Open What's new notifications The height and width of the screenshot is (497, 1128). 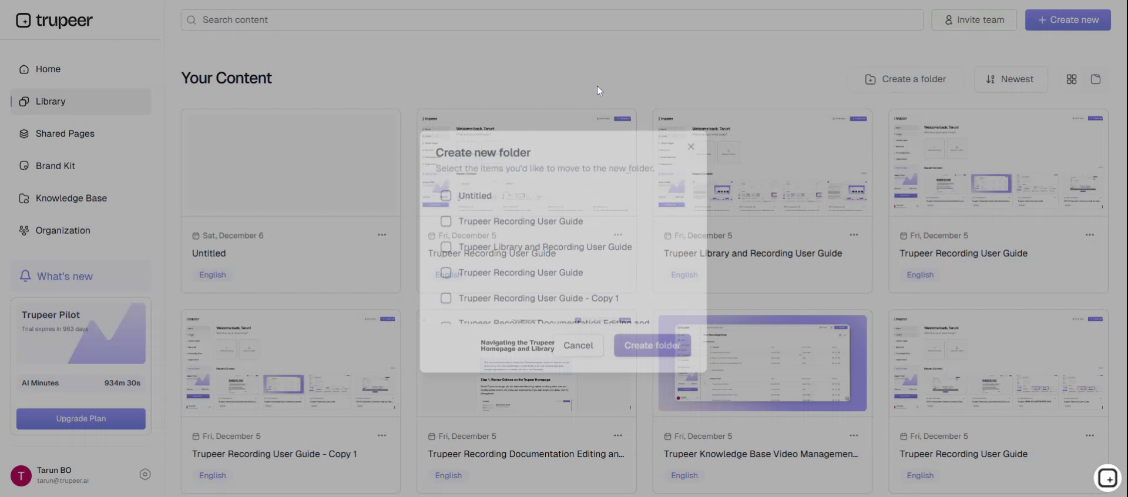point(80,276)
